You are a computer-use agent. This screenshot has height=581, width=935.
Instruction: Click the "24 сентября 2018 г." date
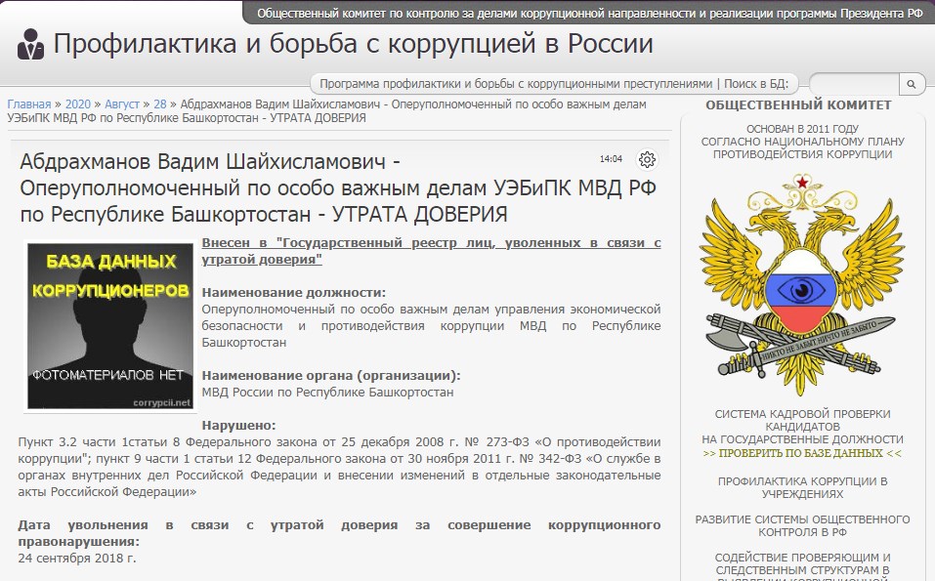(x=77, y=559)
